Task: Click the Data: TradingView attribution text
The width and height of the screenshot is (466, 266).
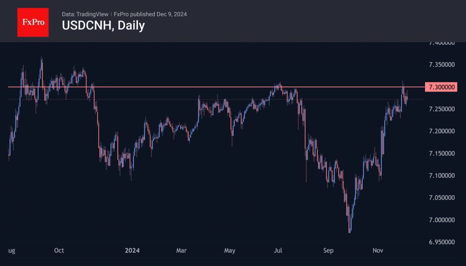Action: 85,14
